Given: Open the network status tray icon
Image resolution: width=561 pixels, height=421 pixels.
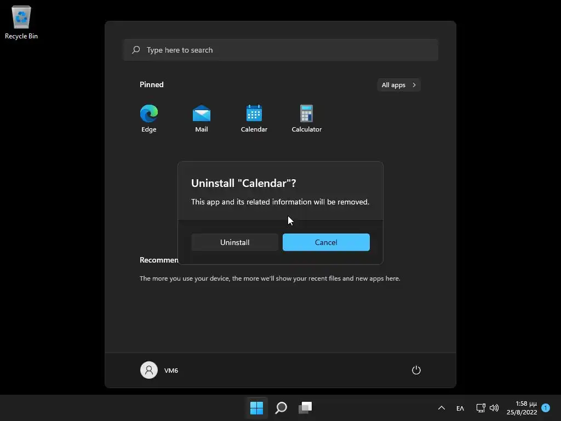Looking at the screenshot, I should pos(480,408).
